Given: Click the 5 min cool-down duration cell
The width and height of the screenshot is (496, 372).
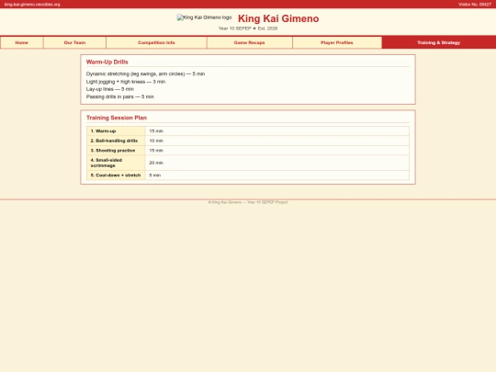Looking at the screenshot, I should (x=277, y=175).
